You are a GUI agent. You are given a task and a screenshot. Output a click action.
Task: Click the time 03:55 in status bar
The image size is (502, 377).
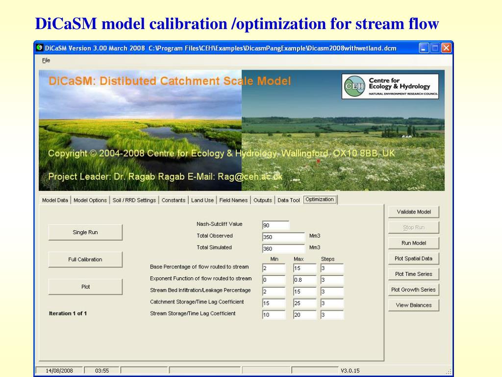click(x=102, y=371)
